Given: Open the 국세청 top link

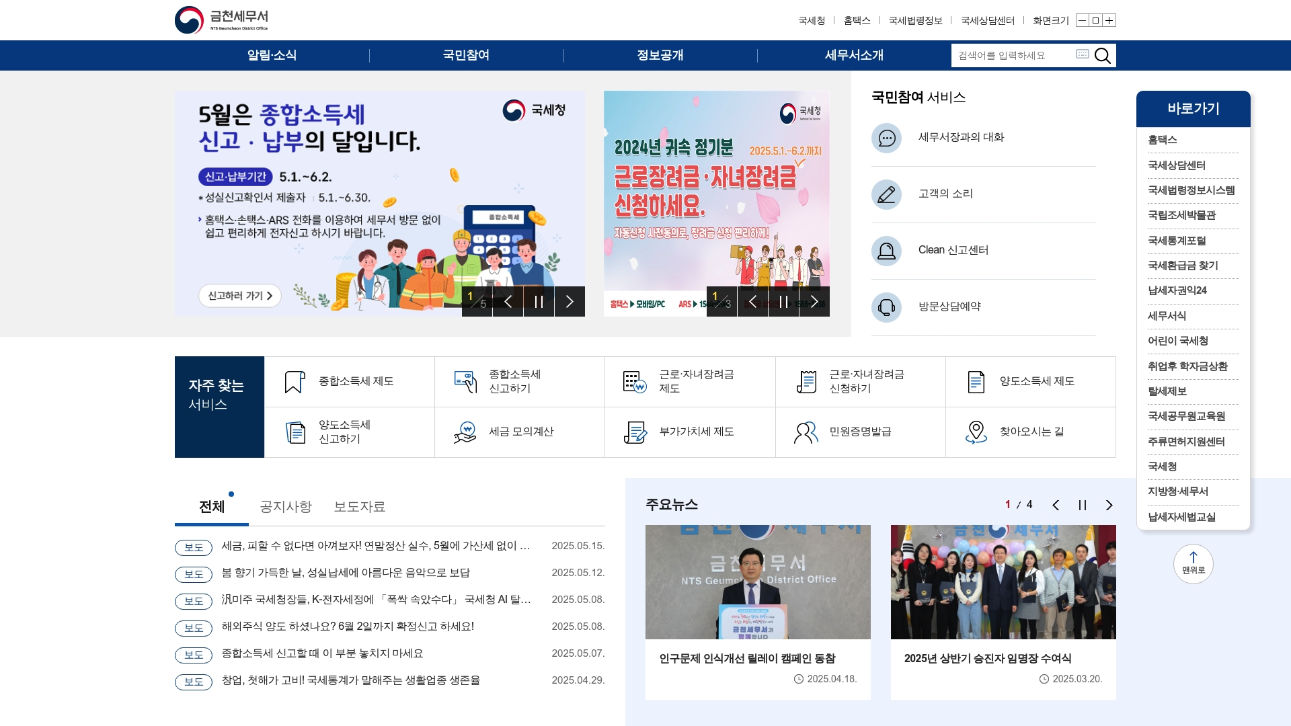Looking at the screenshot, I should click(x=812, y=20).
